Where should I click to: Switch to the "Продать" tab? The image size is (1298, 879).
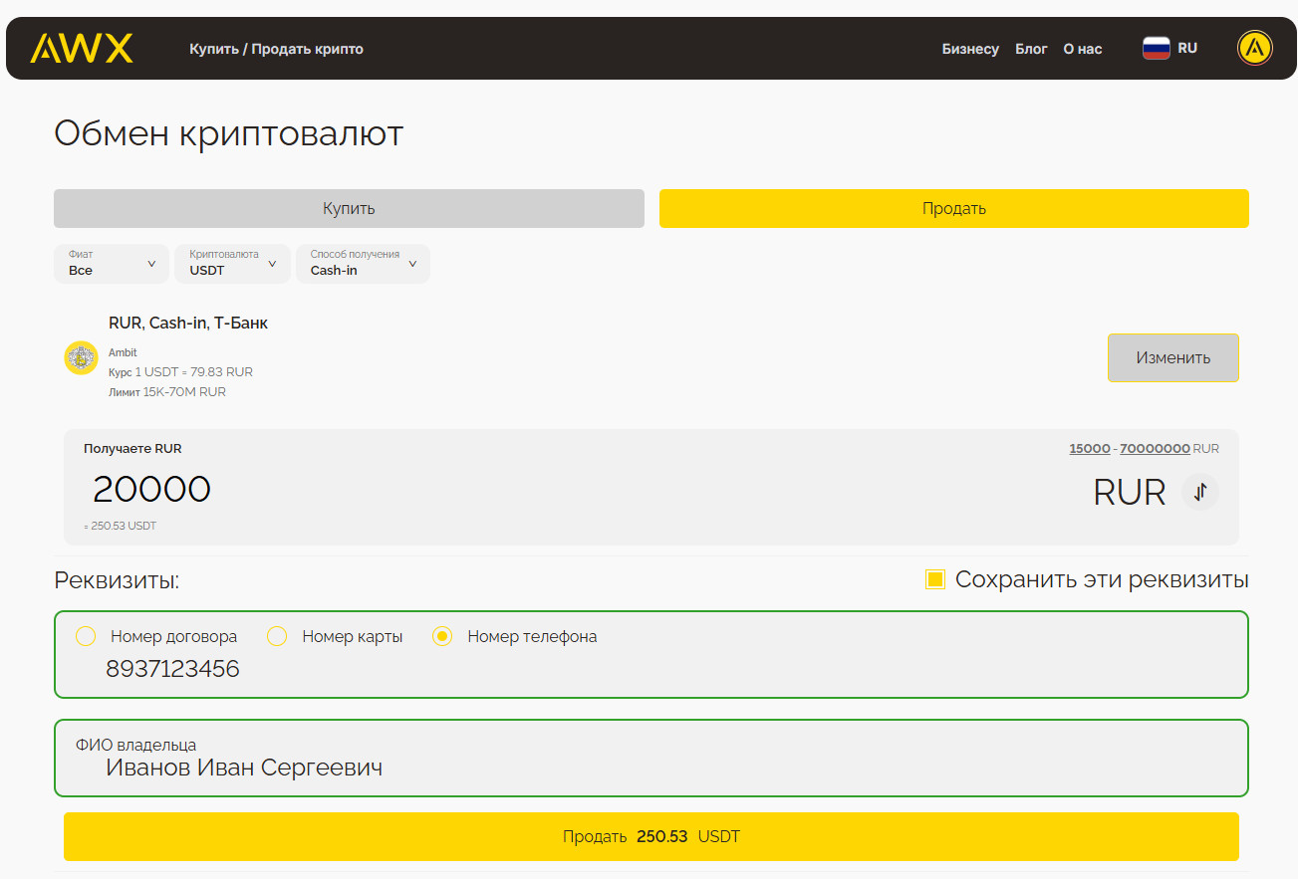[x=953, y=209]
